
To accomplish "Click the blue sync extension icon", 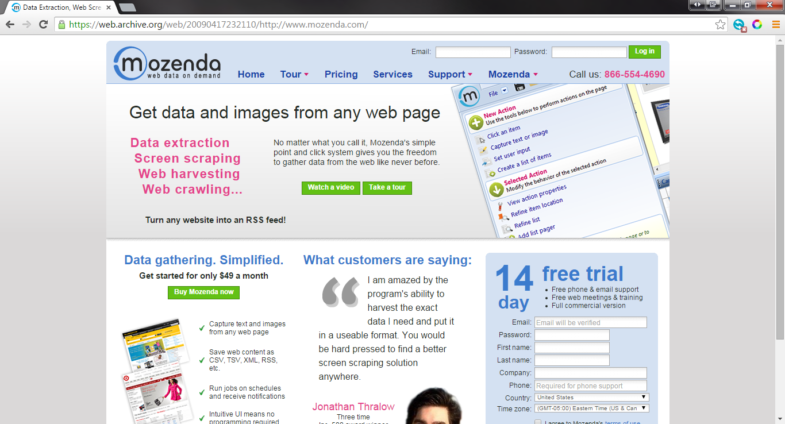I will 739,25.
